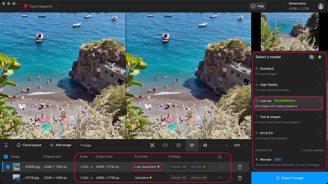This screenshot has height=184, width=328.
Task: Click the Text & shapes T icon
Action: [x=257, y=117]
